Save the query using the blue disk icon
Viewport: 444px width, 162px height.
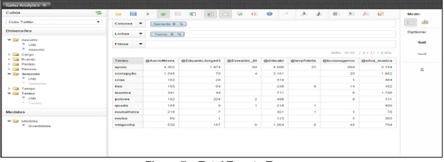tap(133, 14)
